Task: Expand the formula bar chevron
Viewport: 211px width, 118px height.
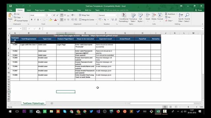Action: click(202, 29)
